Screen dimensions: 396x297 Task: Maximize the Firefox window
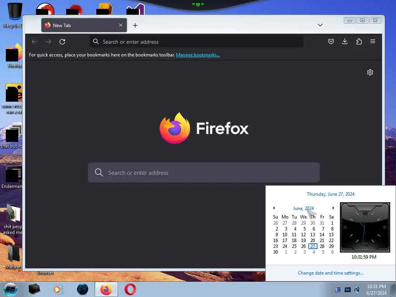(362, 20)
